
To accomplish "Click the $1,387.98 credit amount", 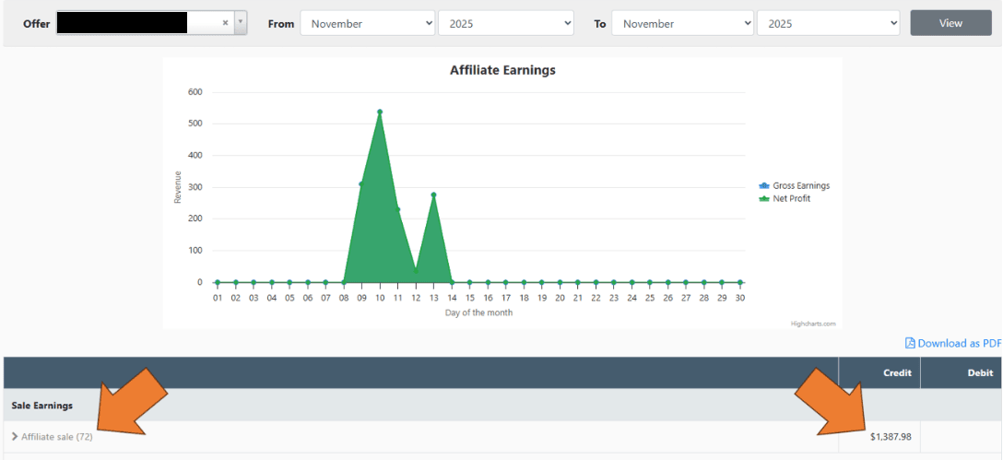I will (890, 436).
